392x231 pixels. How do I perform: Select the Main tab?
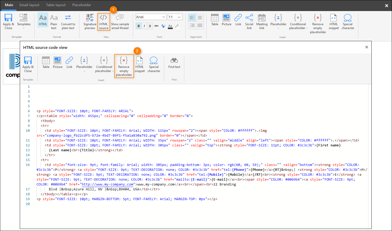coord(9,5)
